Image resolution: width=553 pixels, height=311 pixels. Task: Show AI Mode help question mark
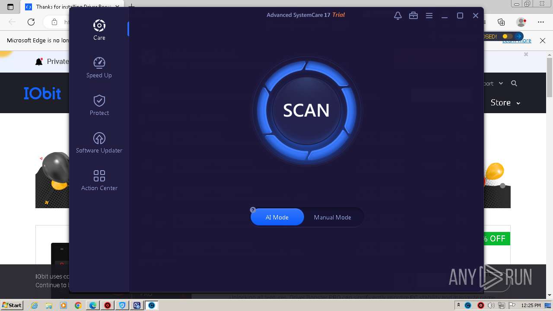tap(253, 210)
